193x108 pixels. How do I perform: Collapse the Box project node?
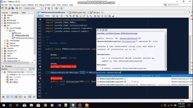[2, 25]
